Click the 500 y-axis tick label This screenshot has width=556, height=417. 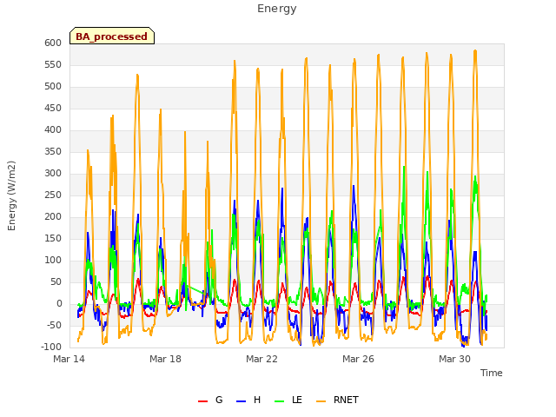pyautogui.click(x=53, y=87)
